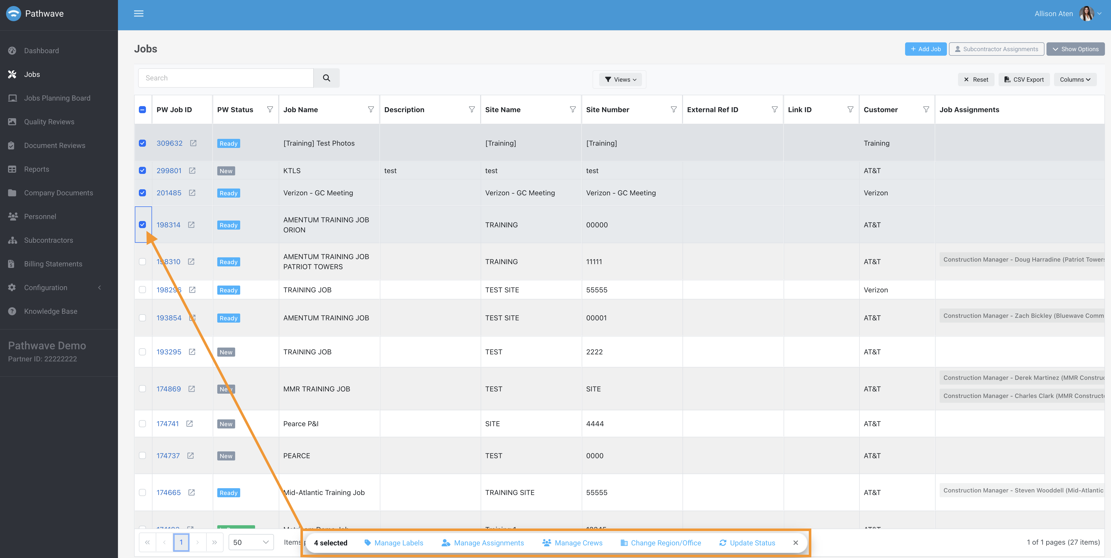1111x558 pixels.
Task: Filter the Job Name column
Action: (371, 110)
